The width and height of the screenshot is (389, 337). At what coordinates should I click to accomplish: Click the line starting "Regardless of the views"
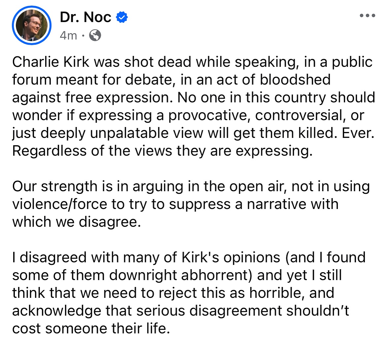coord(162,151)
